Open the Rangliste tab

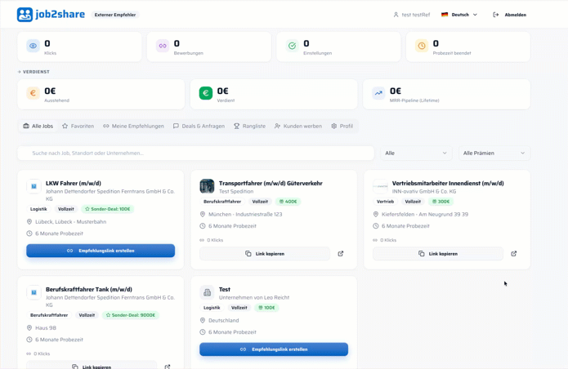(249, 126)
